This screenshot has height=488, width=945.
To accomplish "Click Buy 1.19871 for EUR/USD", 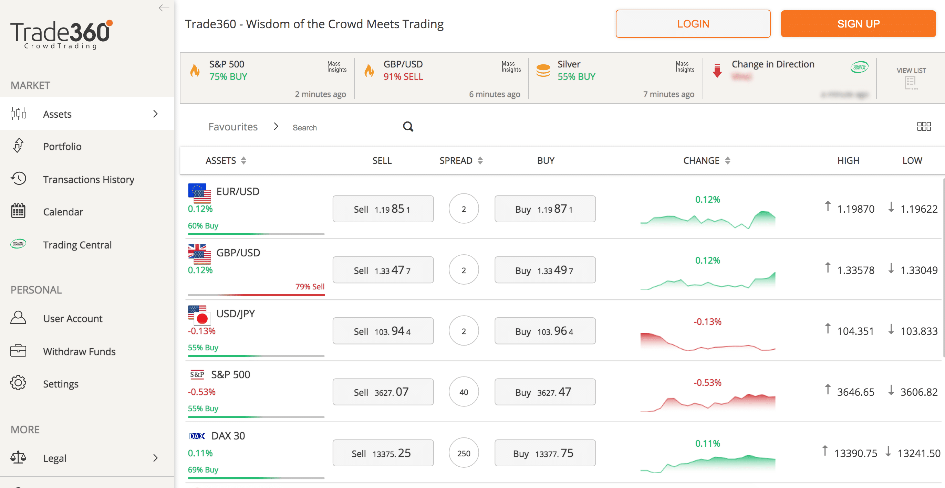I will (545, 209).
